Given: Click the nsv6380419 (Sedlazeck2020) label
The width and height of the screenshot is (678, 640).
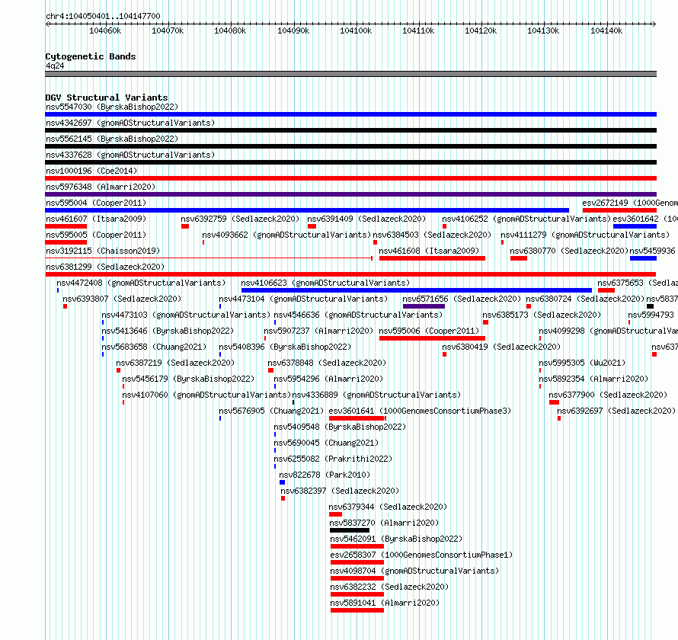Looking at the screenshot, I should click(x=501, y=347).
